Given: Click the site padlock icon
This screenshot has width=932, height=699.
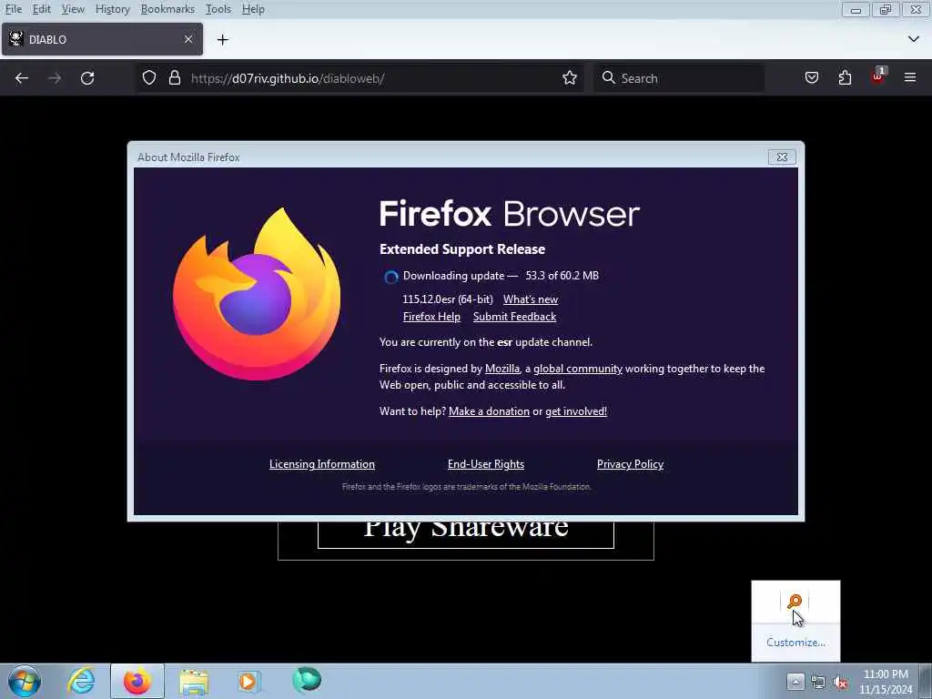Looking at the screenshot, I should point(174,78).
